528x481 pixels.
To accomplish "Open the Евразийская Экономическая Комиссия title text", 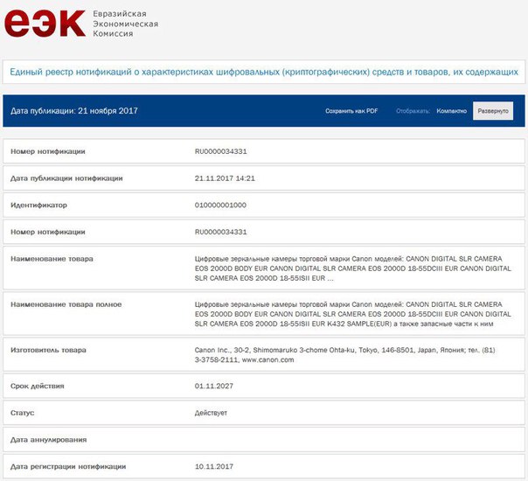I will [x=125, y=24].
